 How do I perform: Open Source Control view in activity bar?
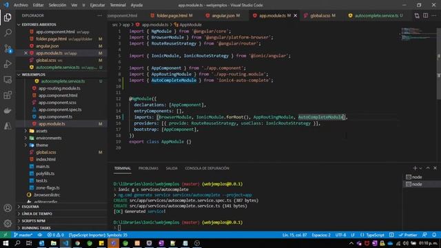coord(8,49)
